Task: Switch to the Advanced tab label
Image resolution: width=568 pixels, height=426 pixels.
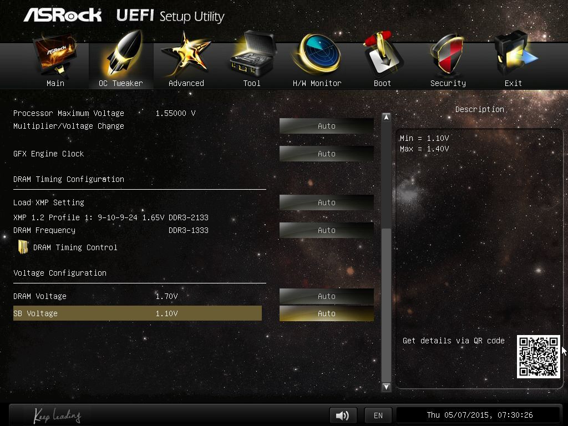Action: click(186, 83)
